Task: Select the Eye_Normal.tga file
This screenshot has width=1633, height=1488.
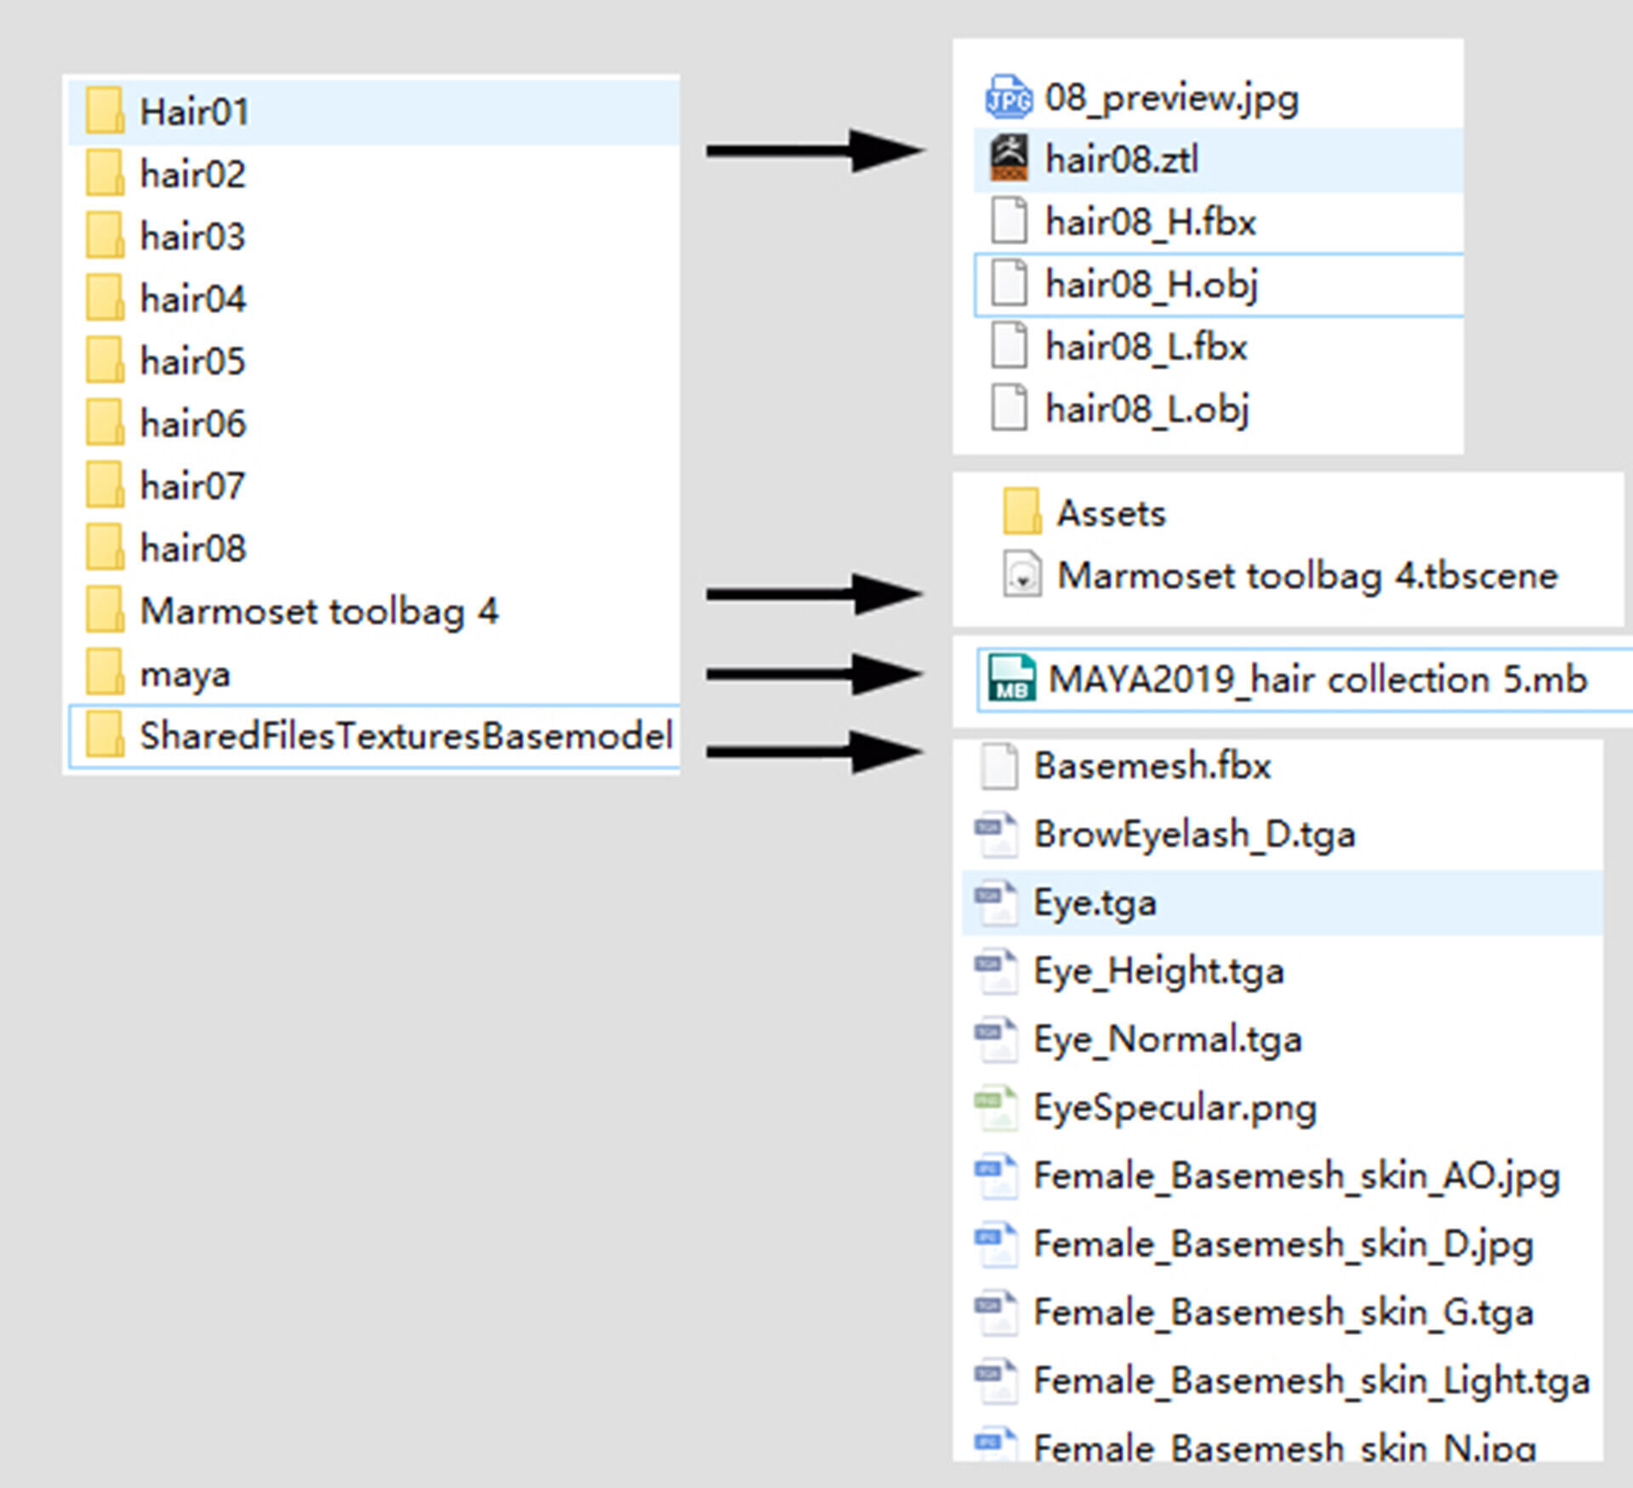Action: point(1166,1040)
